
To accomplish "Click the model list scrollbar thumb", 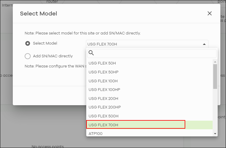I will [215, 76].
